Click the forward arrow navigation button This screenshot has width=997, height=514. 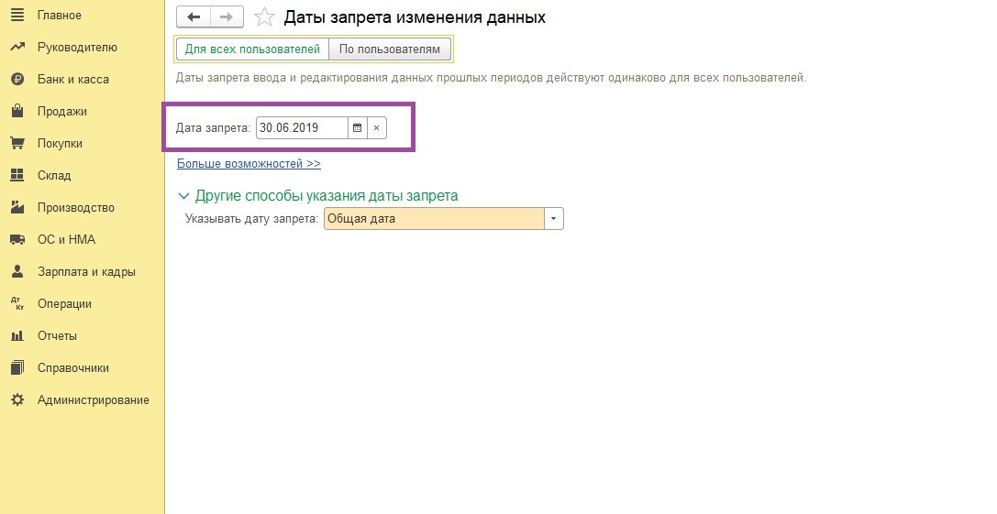coord(227,17)
